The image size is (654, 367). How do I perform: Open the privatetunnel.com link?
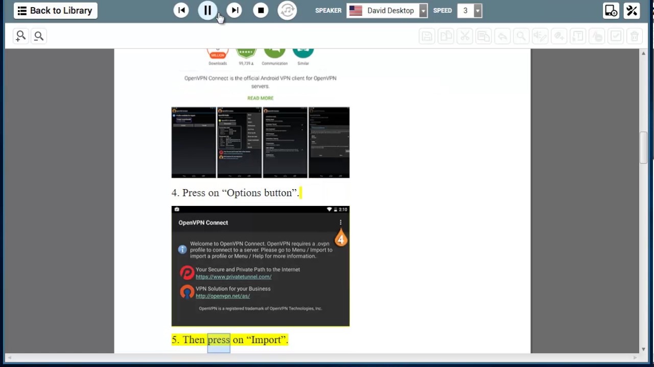pyautogui.click(x=233, y=277)
